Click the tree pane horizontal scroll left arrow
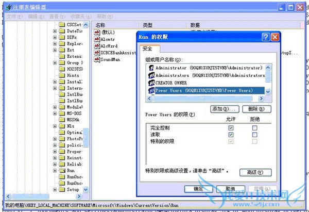Viewport: 309px width, 212px height. (8, 196)
